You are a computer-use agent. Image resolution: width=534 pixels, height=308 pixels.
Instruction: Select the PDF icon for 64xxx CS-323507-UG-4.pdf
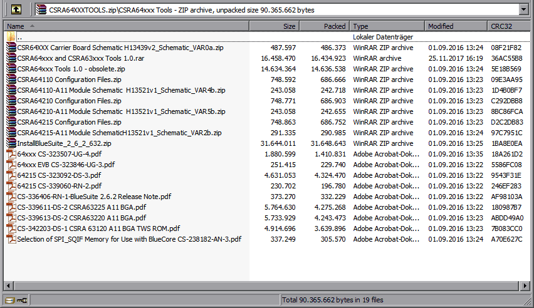coord(11,154)
